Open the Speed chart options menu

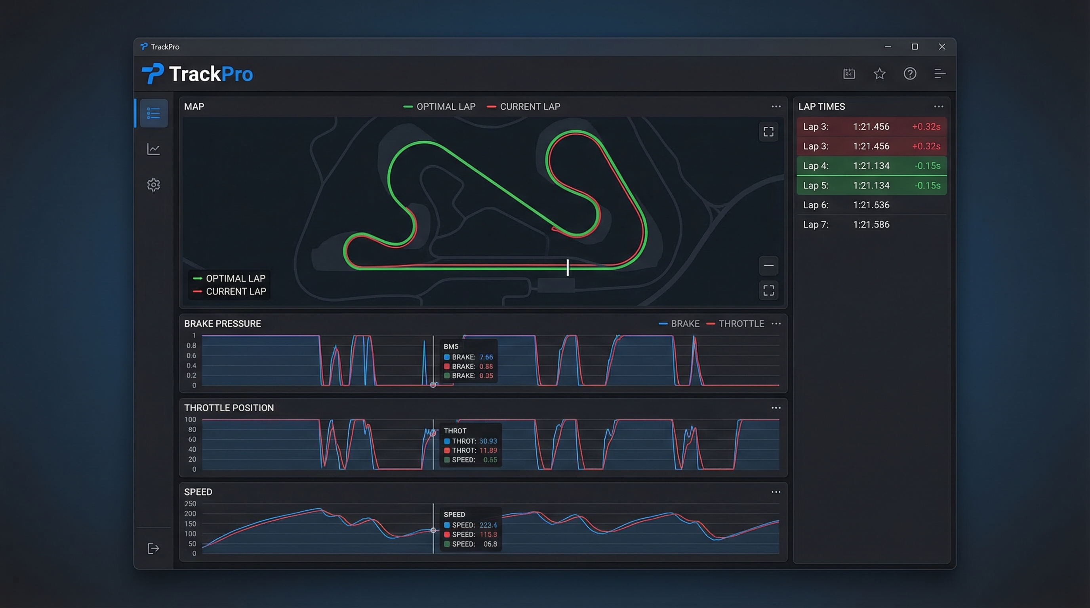pyautogui.click(x=776, y=492)
